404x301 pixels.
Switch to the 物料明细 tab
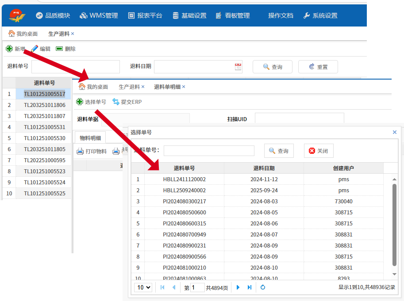coord(90,138)
